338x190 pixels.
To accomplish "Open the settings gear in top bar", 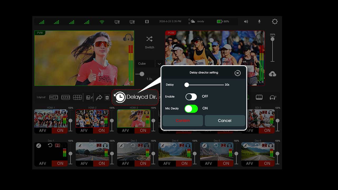I will click(275, 21).
